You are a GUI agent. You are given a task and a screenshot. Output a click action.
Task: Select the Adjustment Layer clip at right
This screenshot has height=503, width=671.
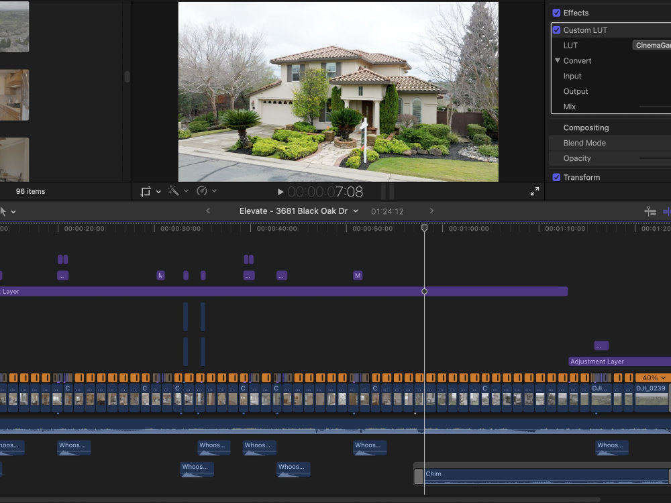coord(619,361)
